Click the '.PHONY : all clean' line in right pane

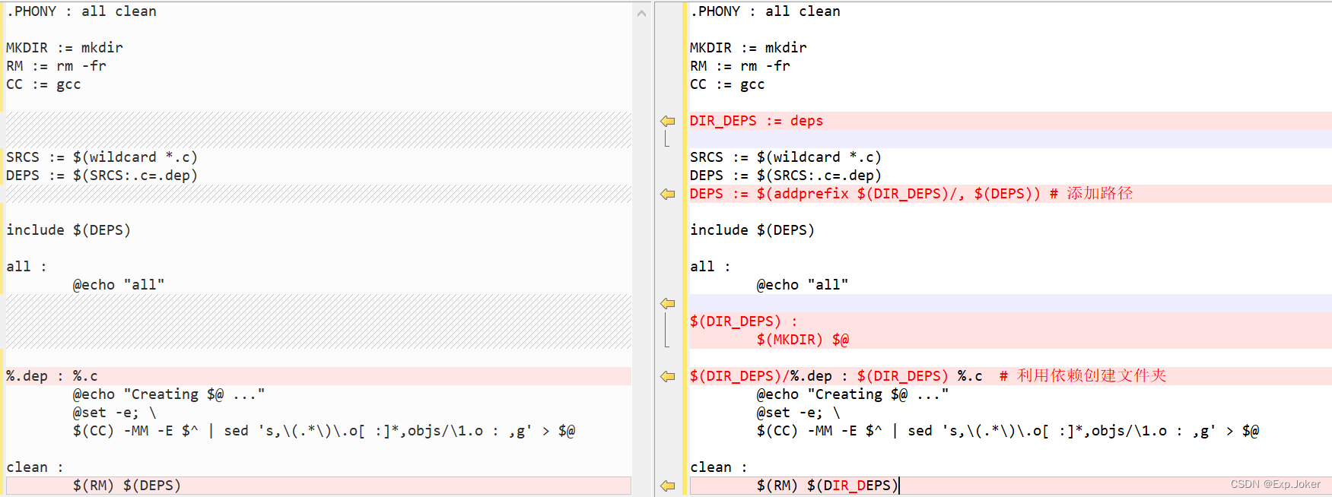[765, 11]
